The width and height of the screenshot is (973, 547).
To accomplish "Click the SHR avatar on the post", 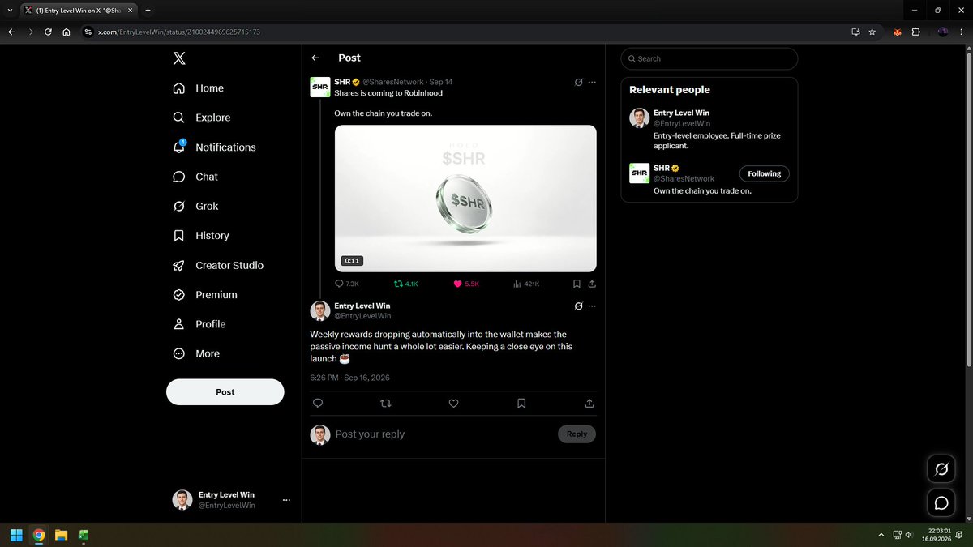I will (319, 87).
